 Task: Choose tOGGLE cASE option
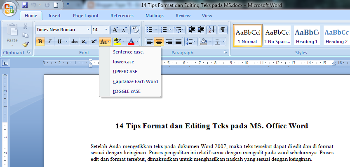click(x=130, y=91)
